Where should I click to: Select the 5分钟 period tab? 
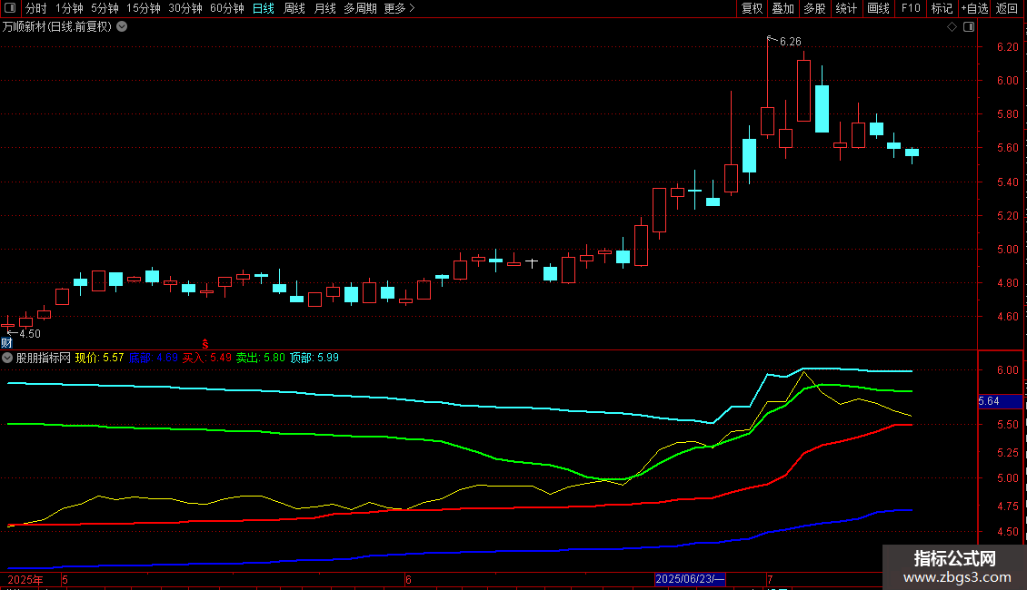click(105, 8)
